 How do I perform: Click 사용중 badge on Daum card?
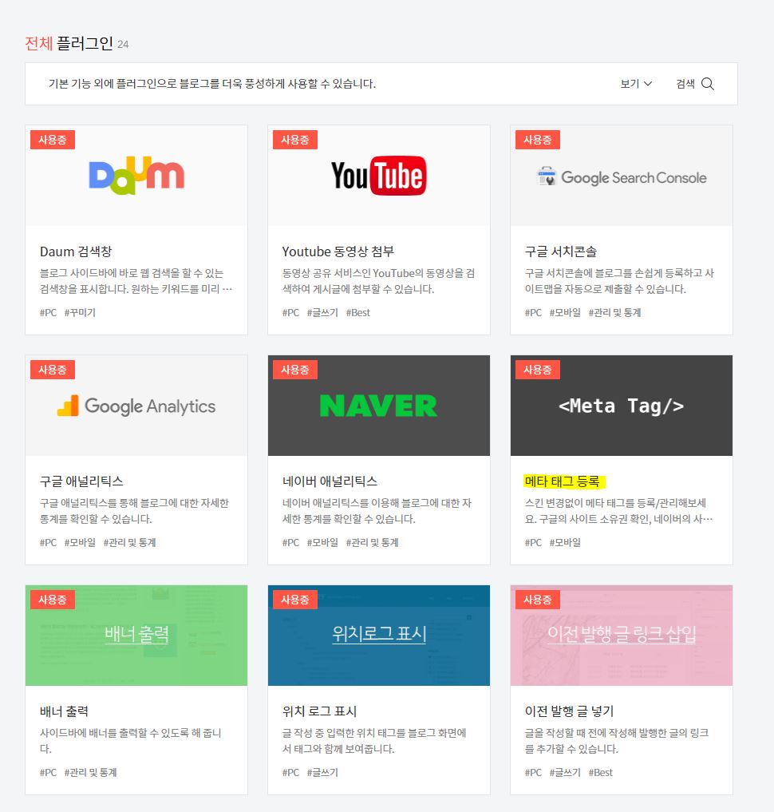(53, 140)
